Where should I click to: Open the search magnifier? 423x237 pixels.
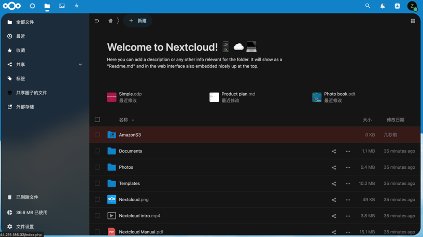tap(368, 6)
